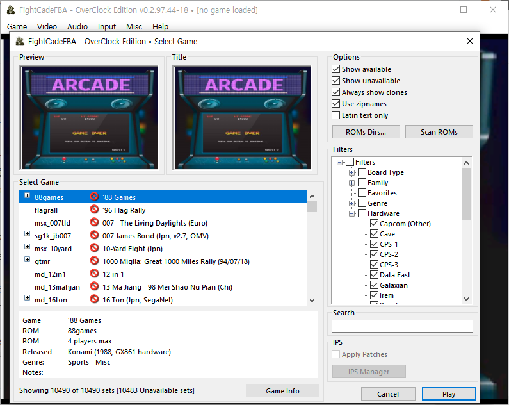Uncheck Use zipnames option

(x=336, y=104)
